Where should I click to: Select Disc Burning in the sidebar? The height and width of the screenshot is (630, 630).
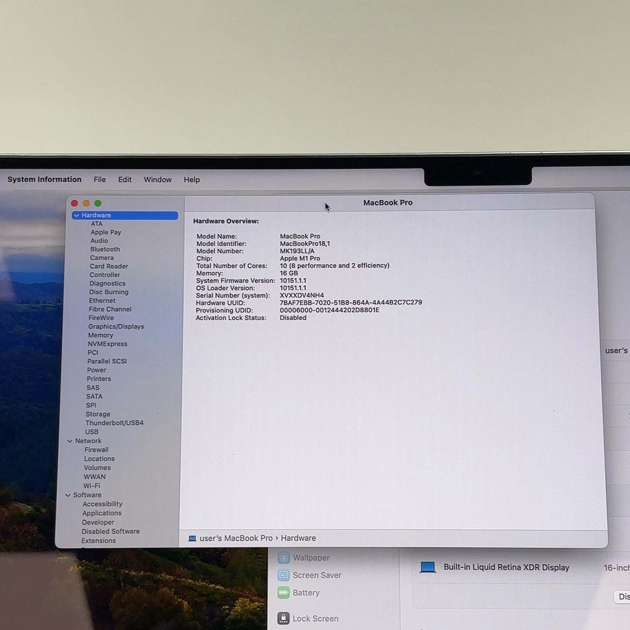tap(109, 292)
